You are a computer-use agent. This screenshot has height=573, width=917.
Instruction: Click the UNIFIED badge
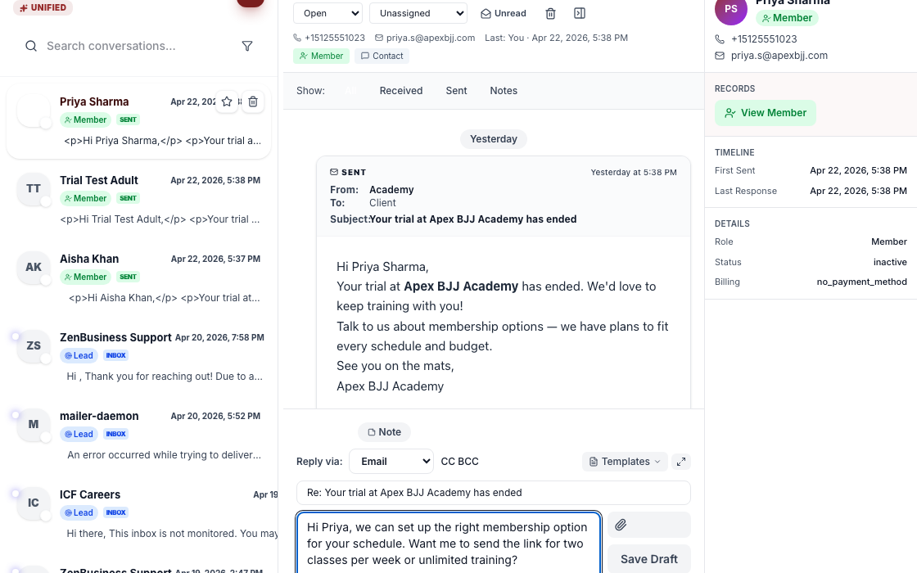(x=43, y=7)
